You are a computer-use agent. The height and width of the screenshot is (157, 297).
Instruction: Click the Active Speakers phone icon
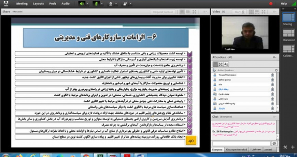pos(214,70)
